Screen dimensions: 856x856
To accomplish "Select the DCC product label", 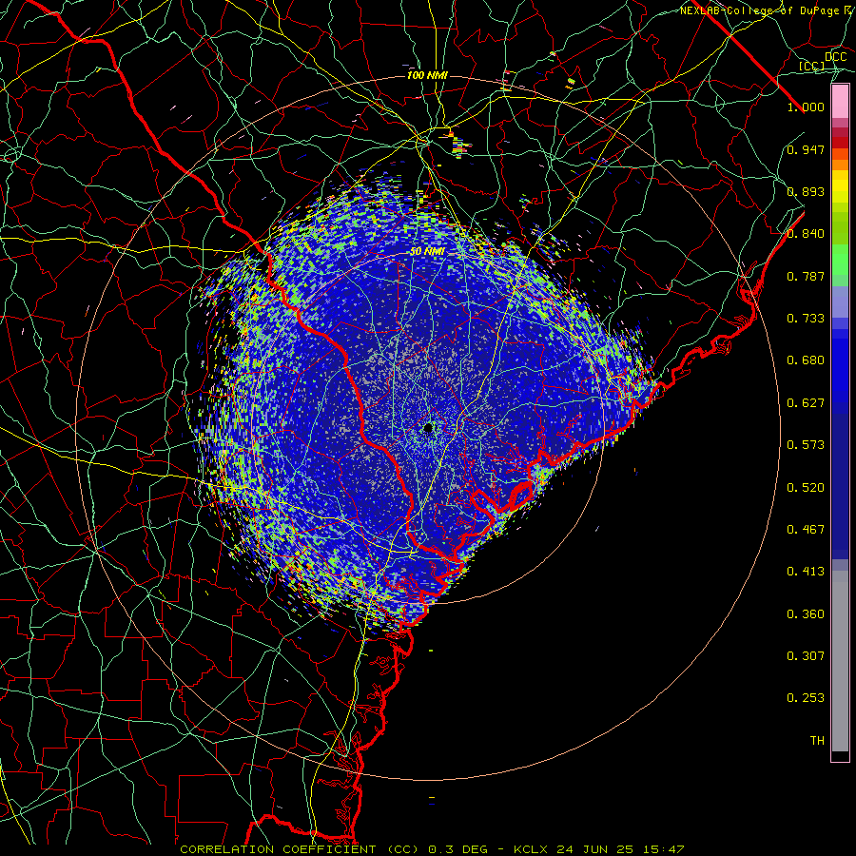I will 835,56.
